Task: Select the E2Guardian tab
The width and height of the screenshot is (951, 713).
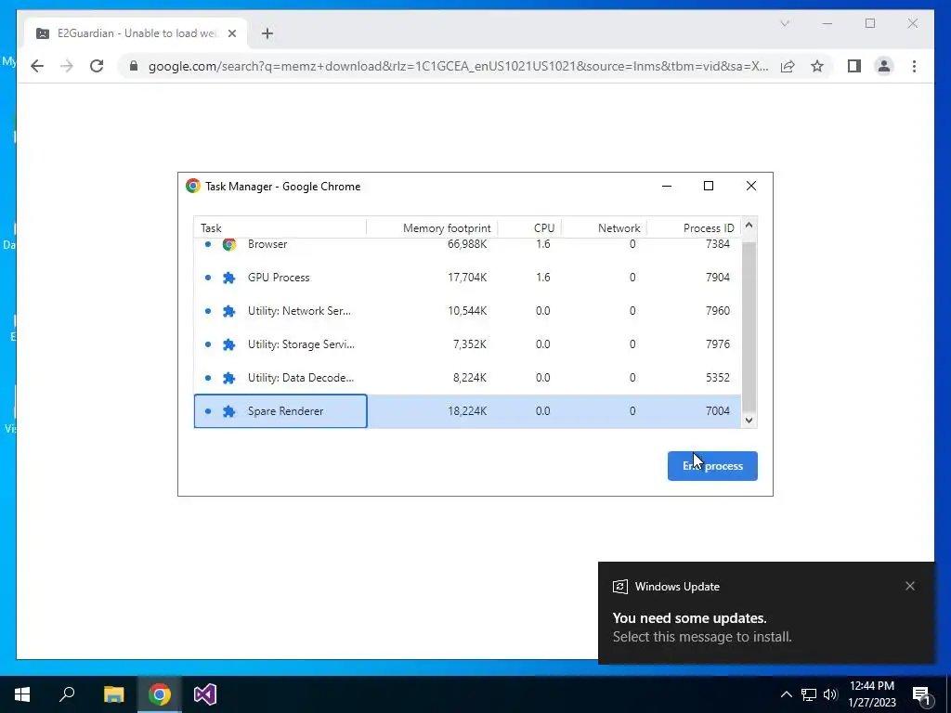Action: pyautogui.click(x=136, y=33)
